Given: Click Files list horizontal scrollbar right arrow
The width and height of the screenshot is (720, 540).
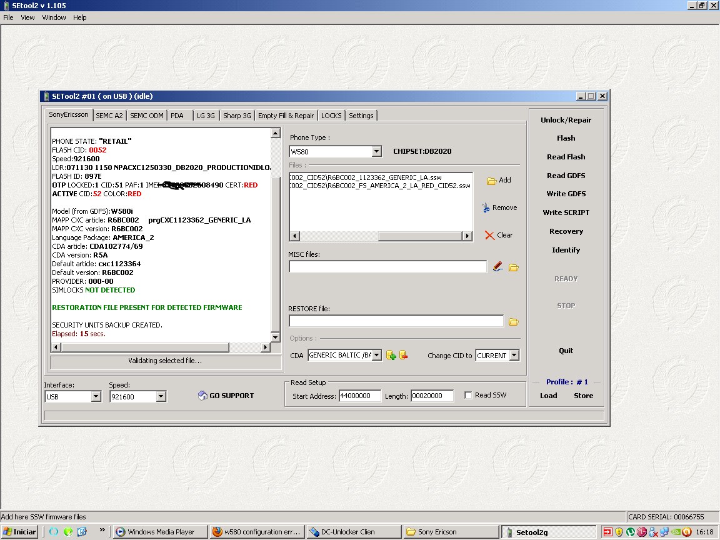Looking at the screenshot, I should pos(467,236).
